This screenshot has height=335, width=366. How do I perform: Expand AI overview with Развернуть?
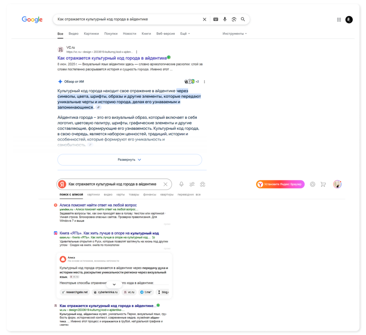tap(130, 160)
